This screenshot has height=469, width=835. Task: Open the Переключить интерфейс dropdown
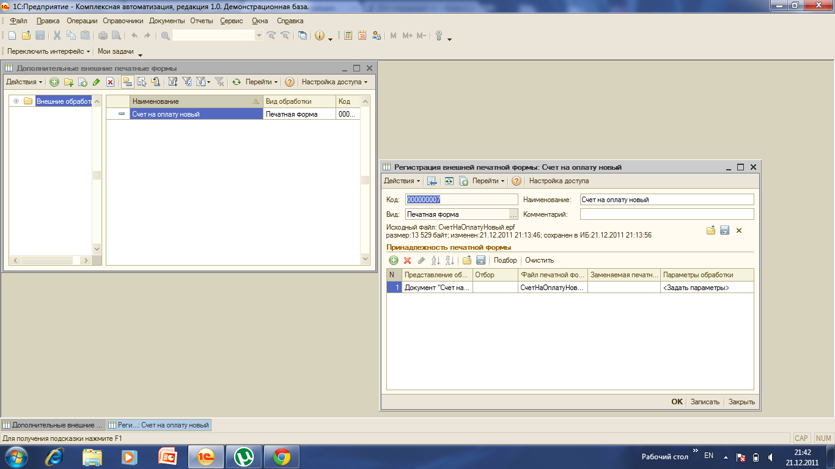(x=49, y=51)
